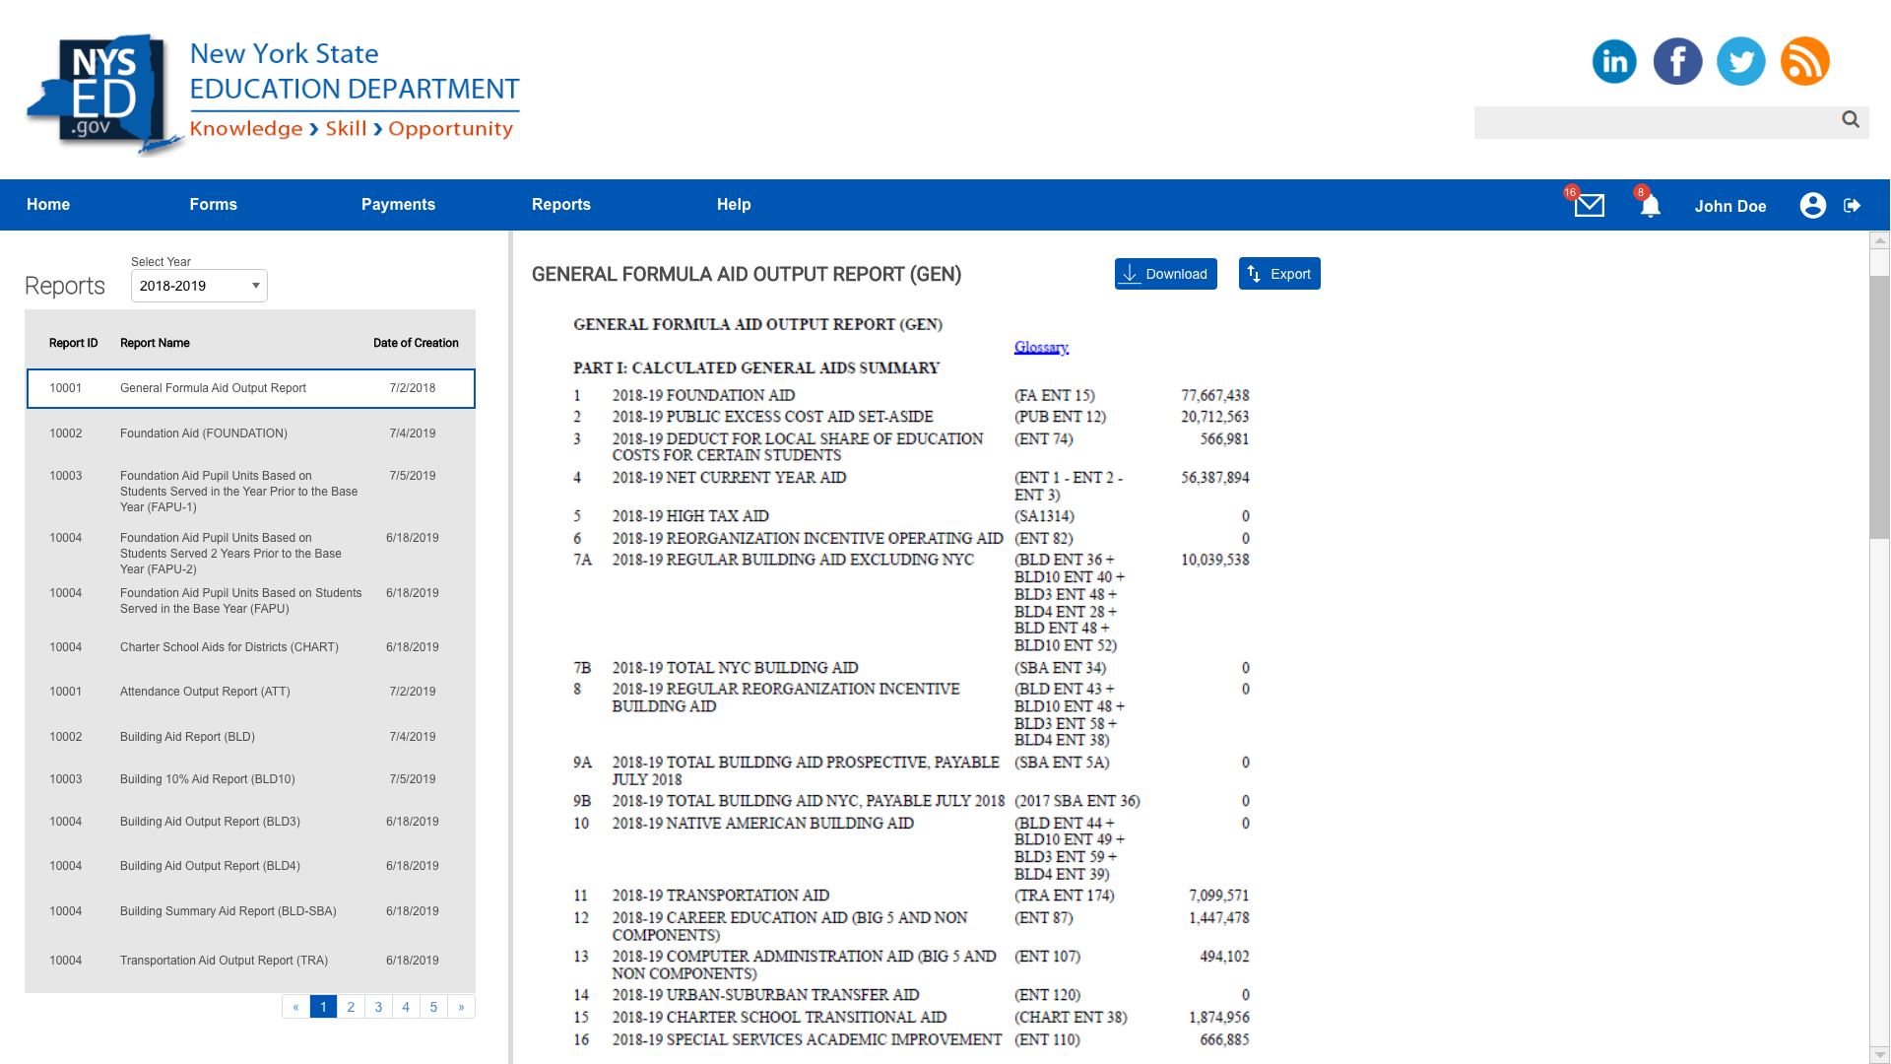This screenshot has height=1064, width=1891.
Task: Open the notifications bell icon
Action: tap(1651, 205)
